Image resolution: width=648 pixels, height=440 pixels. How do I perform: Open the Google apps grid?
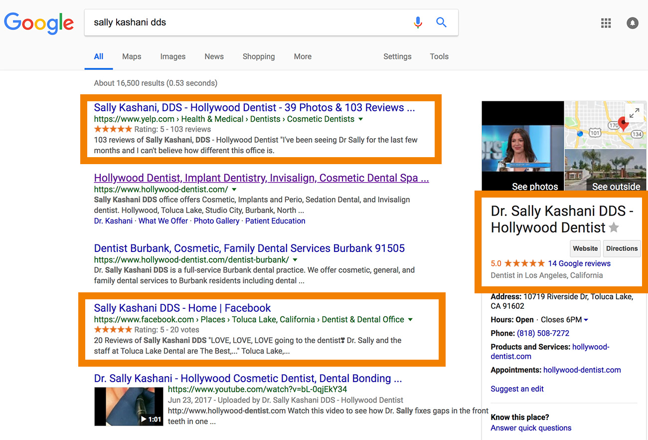pyautogui.click(x=606, y=23)
